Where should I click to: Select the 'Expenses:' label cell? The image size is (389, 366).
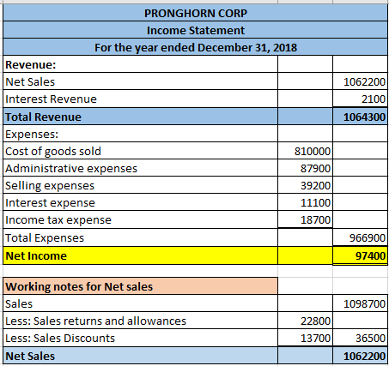(140, 134)
